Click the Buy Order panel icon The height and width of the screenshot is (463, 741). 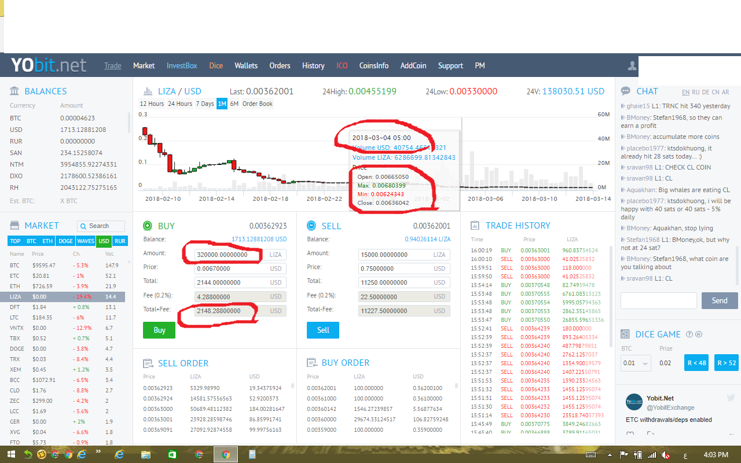click(x=311, y=363)
